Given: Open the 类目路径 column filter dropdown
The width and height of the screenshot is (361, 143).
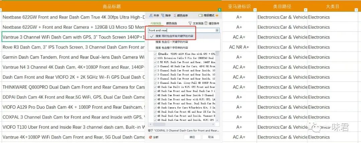Looking at the screenshot, I should tap(306, 10).
